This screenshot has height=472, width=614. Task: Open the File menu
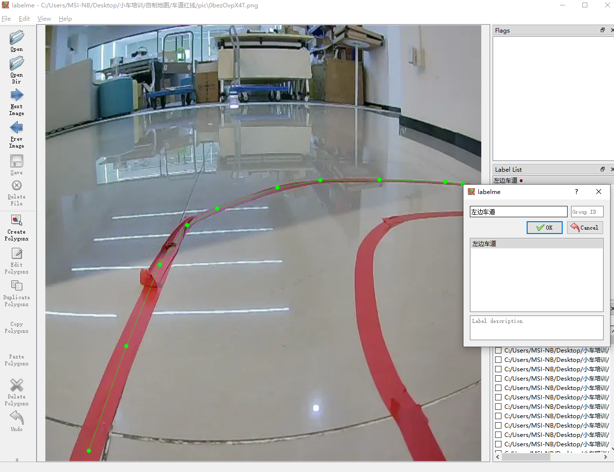tap(6, 19)
